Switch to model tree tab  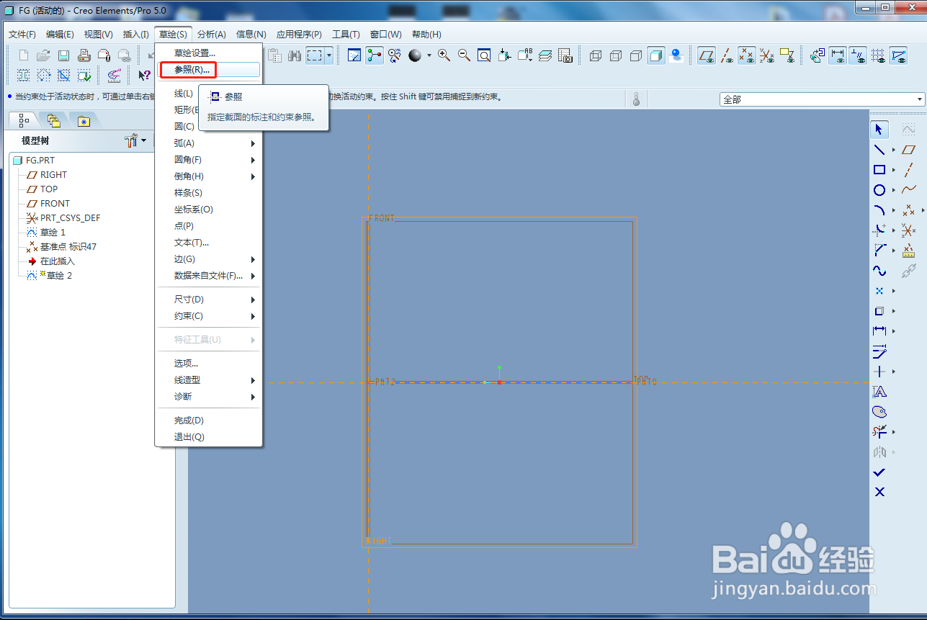[x=24, y=120]
